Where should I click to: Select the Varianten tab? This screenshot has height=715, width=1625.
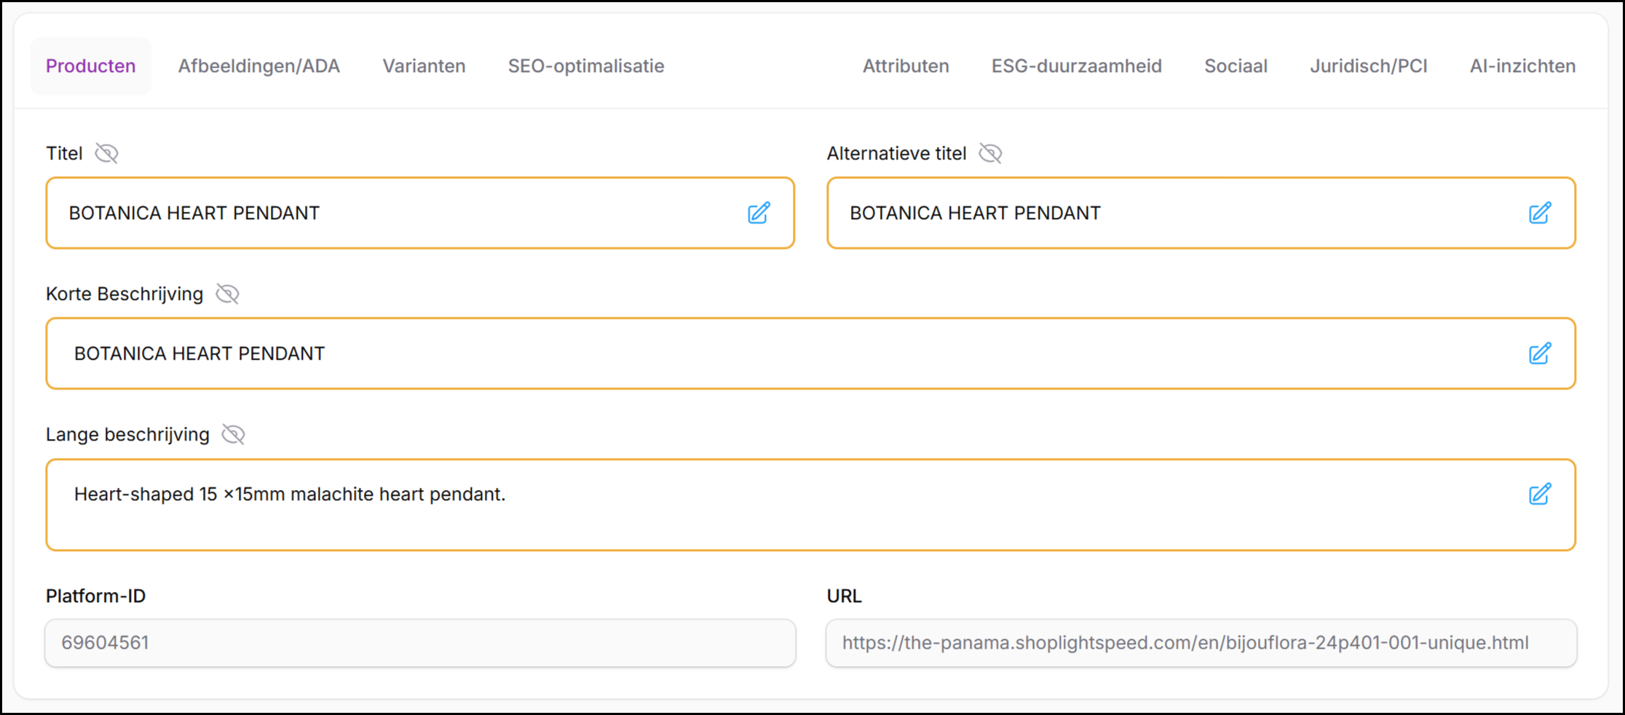tap(424, 66)
